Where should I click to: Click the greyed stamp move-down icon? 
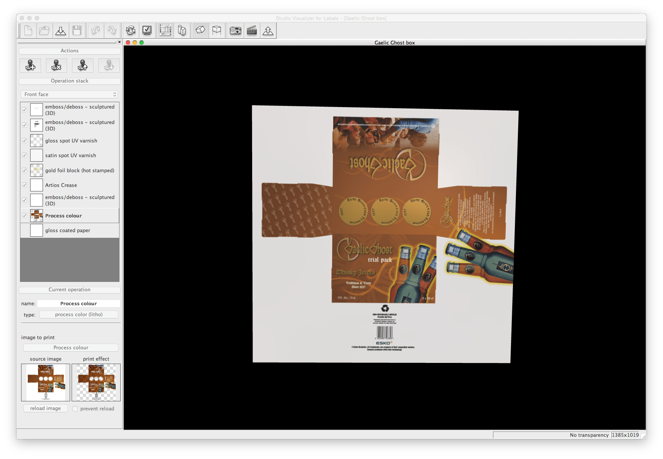click(x=109, y=66)
